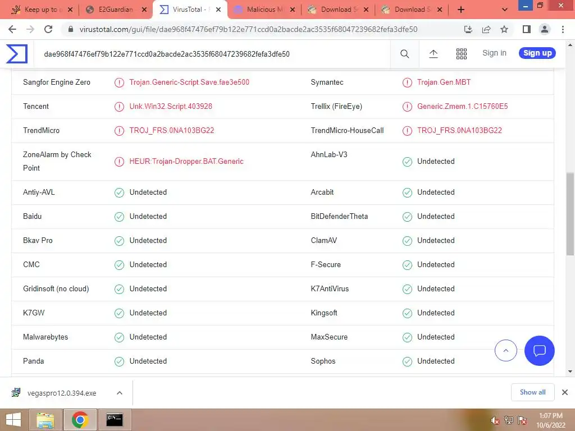Click the browser forward arrow
Image resolution: width=575 pixels, height=431 pixels.
pos(30,29)
